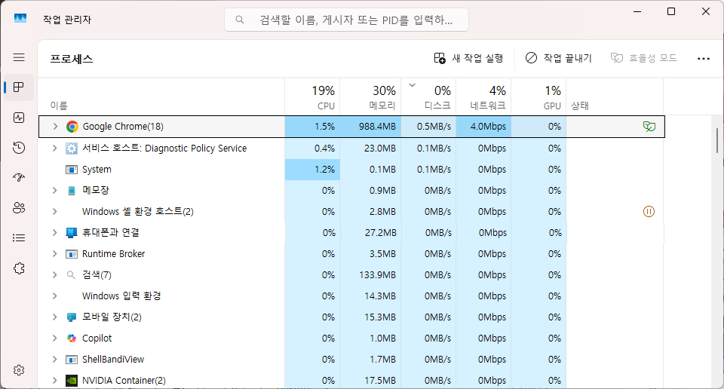Click the Google Chrome process icon
The image size is (724, 389).
click(x=72, y=127)
